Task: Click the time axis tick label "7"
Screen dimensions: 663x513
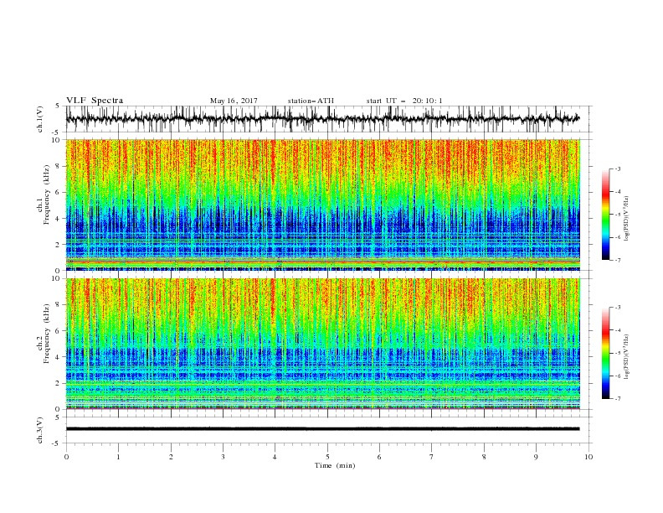Action: click(432, 457)
